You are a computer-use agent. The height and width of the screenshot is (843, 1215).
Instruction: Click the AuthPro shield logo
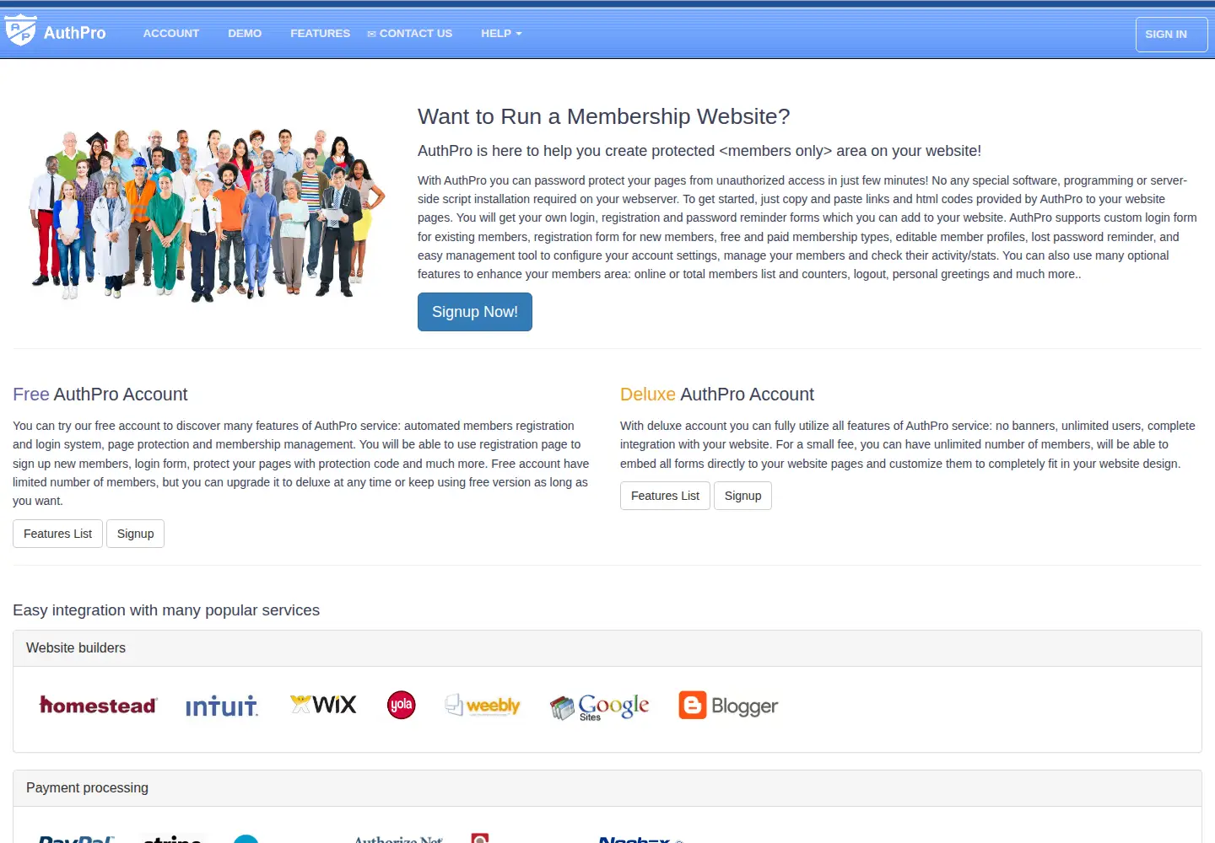click(20, 31)
